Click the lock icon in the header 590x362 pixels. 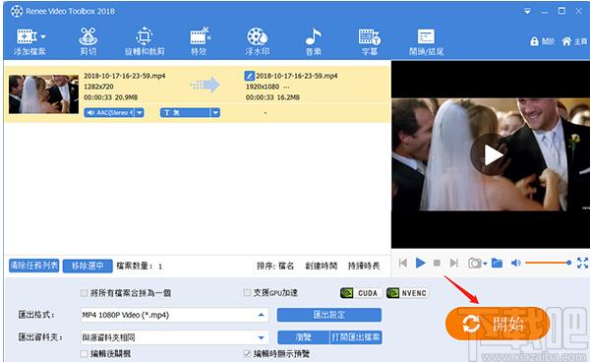click(x=534, y=41)
